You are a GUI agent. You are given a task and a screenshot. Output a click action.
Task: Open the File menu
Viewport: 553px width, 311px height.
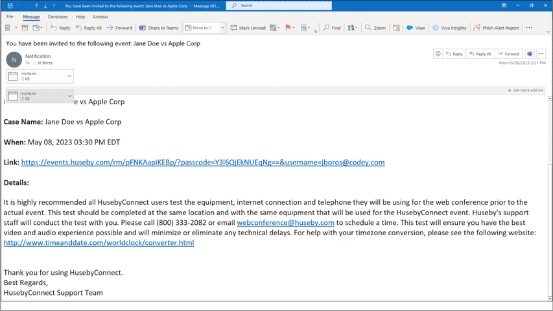coord(10,17)
